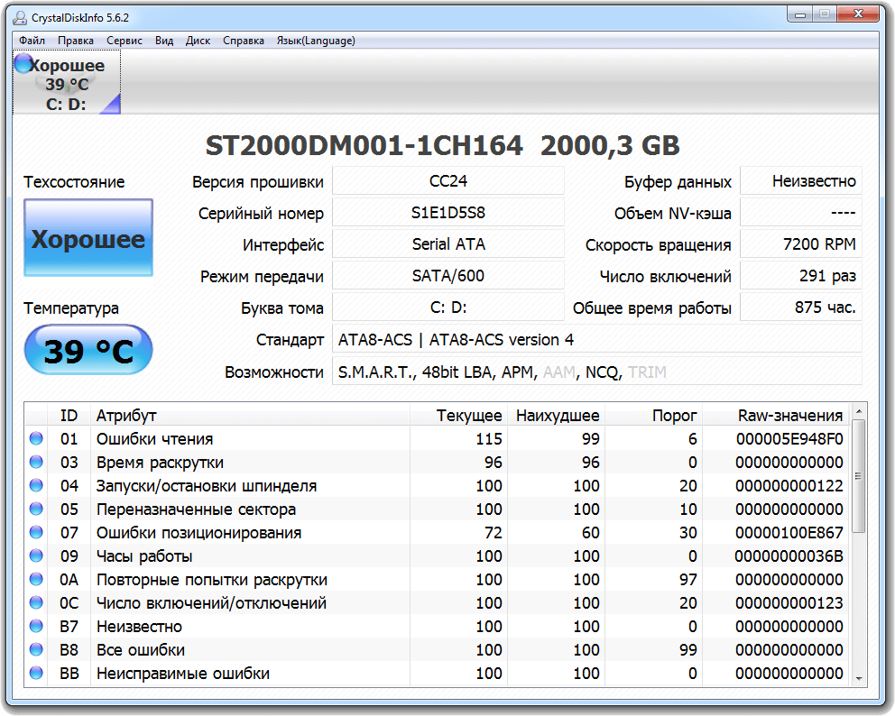Expand the Диск menu
This screenshot has width=895, height=716.
[x=198, y=41]
